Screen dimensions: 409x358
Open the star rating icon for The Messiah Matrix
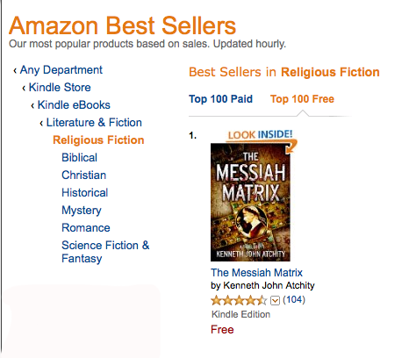pos(239,300)
